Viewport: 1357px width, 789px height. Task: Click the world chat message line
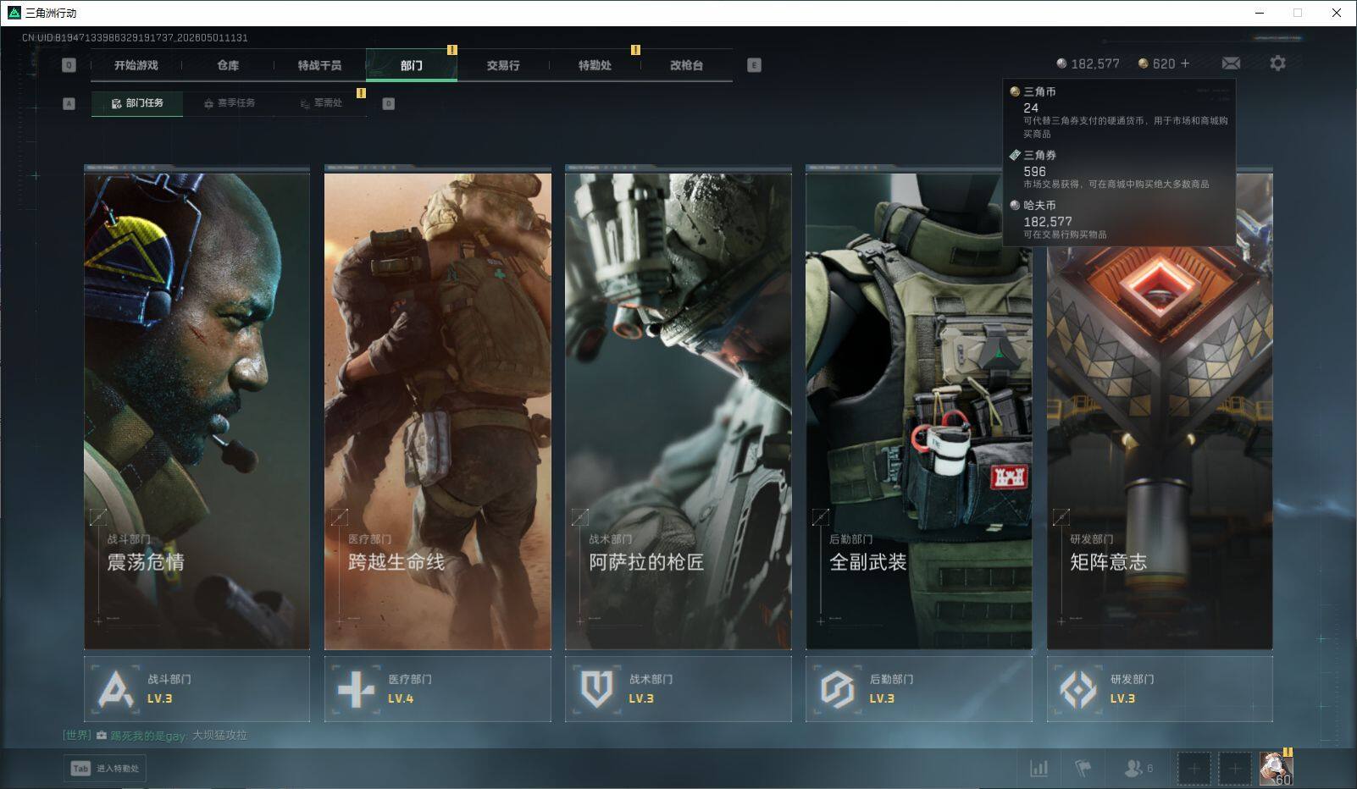coord(155,735)
